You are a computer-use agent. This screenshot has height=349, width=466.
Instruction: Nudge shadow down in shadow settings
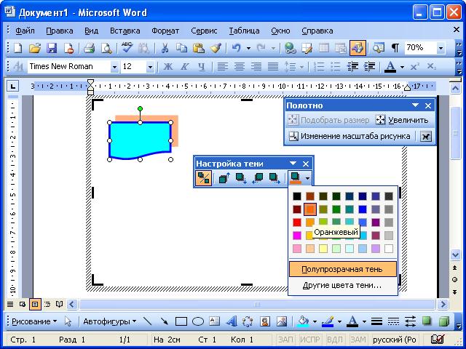(241, 178)
